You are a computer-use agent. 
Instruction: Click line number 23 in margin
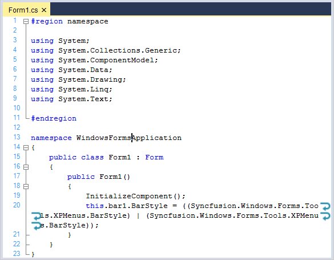click(17, 254)
